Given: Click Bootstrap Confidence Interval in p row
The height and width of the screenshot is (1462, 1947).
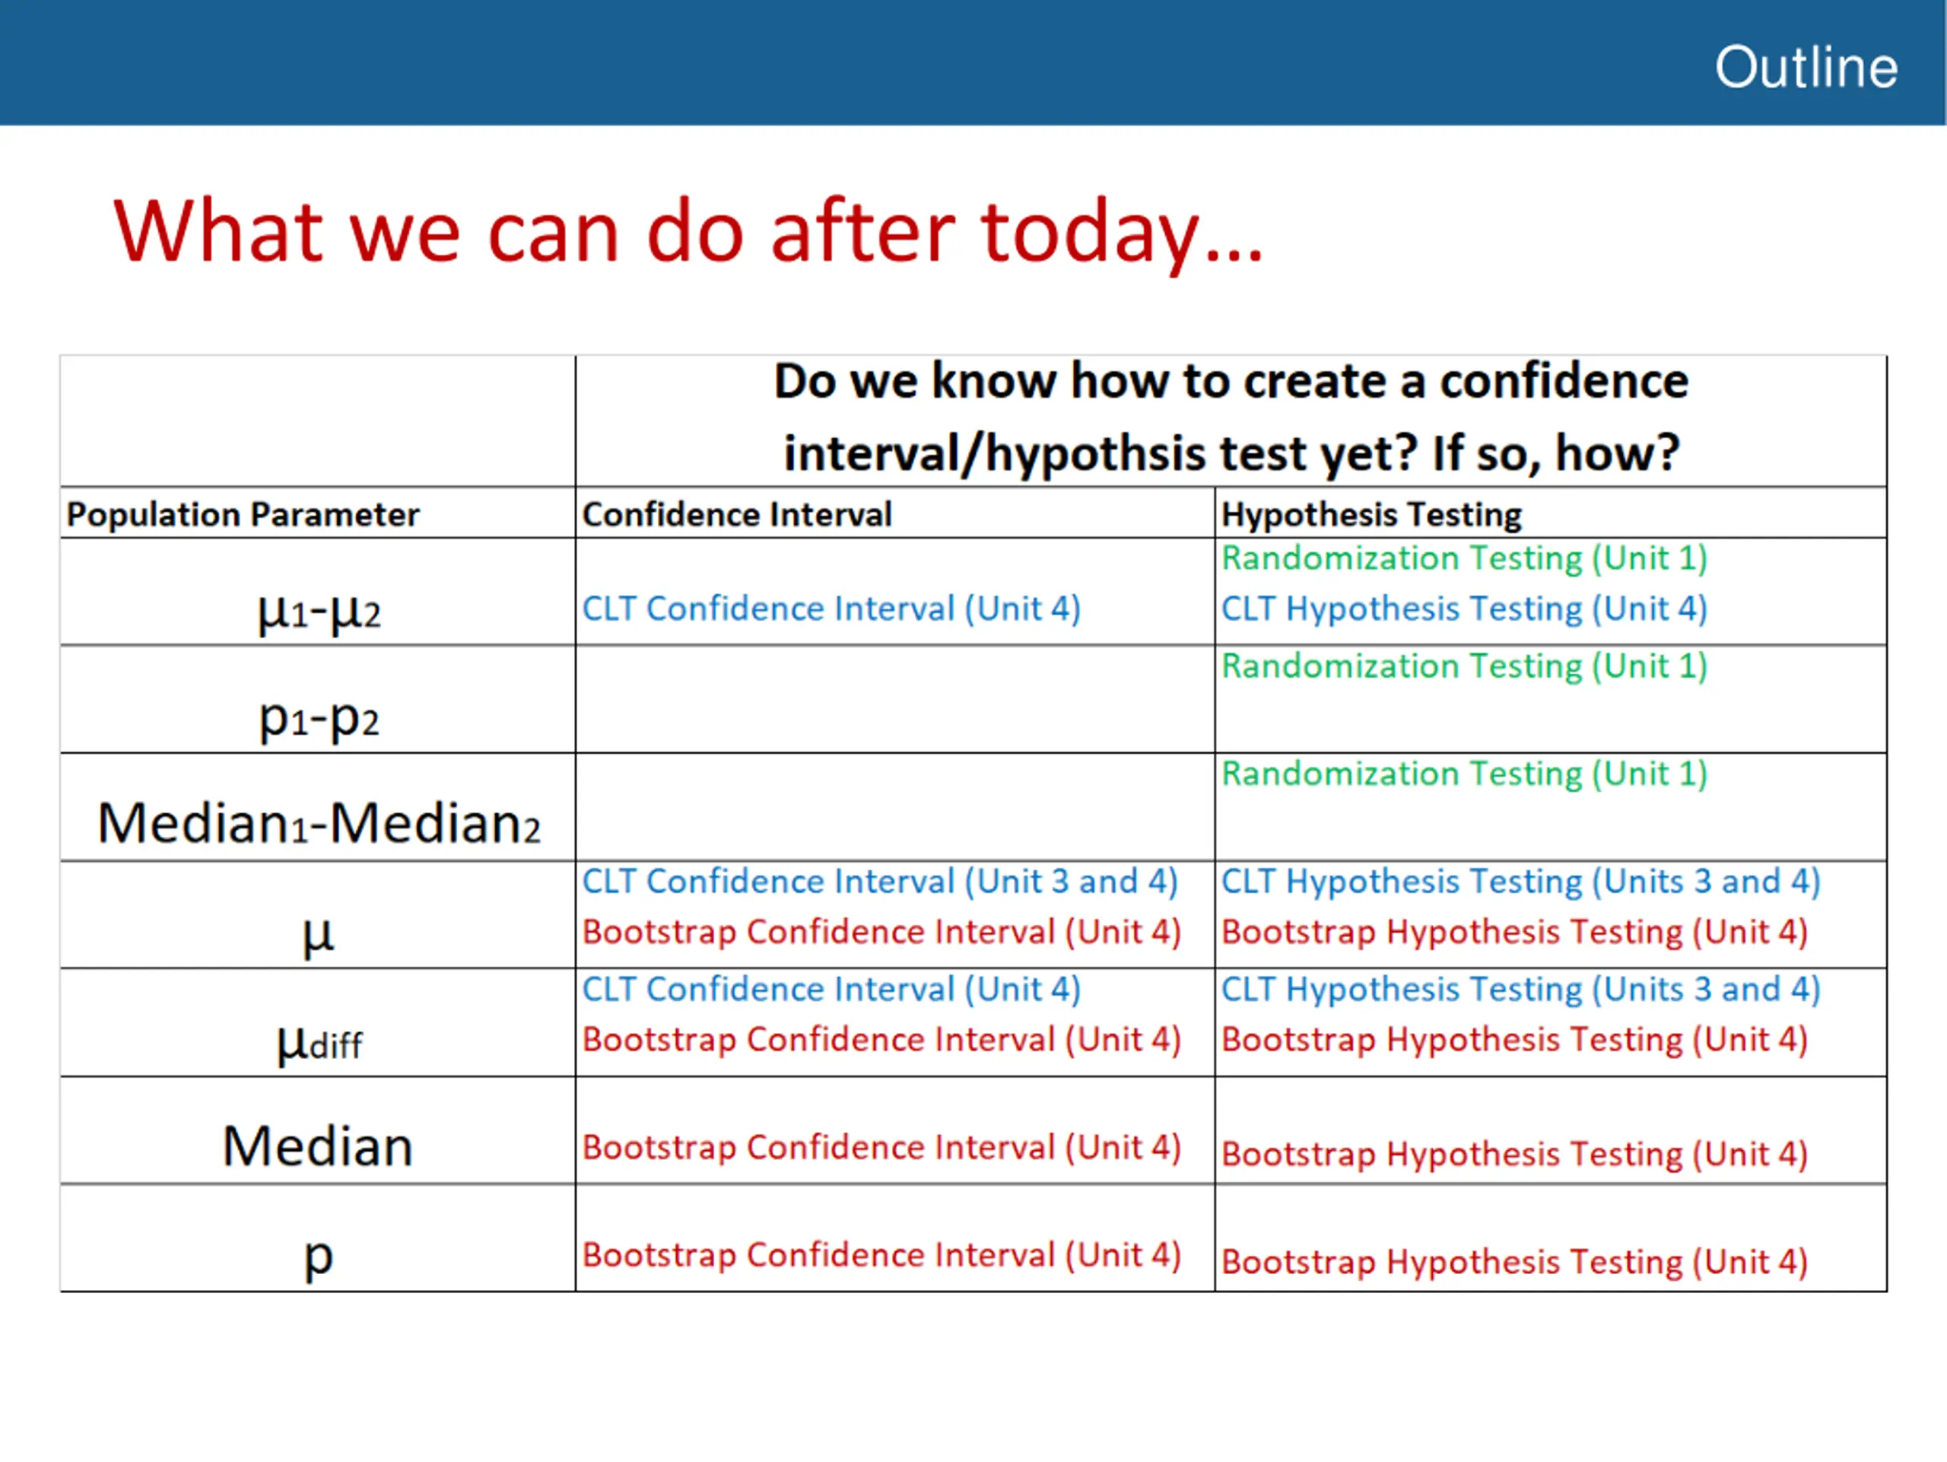Looking at the screenshot, I should (882, 1255).
